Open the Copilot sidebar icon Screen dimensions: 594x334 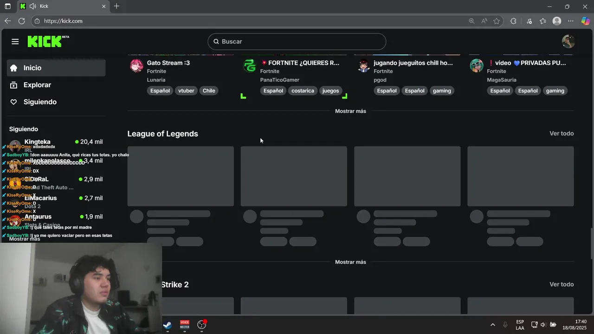point(585,21)
